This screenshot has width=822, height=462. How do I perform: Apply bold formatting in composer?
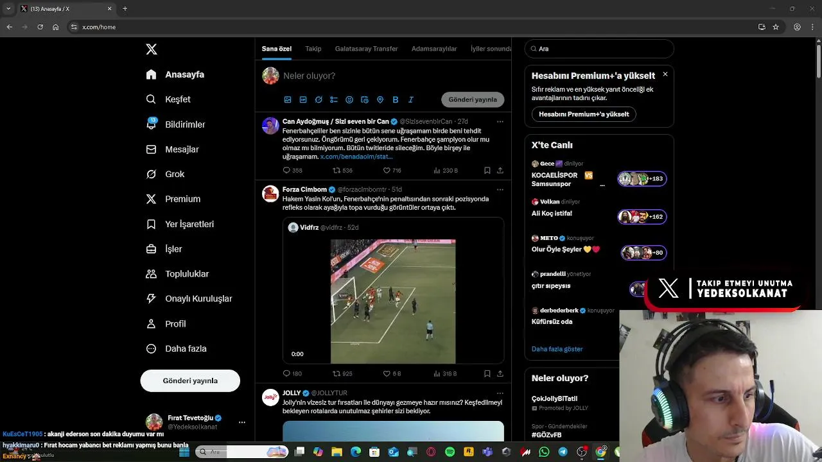tap(396, 99)
